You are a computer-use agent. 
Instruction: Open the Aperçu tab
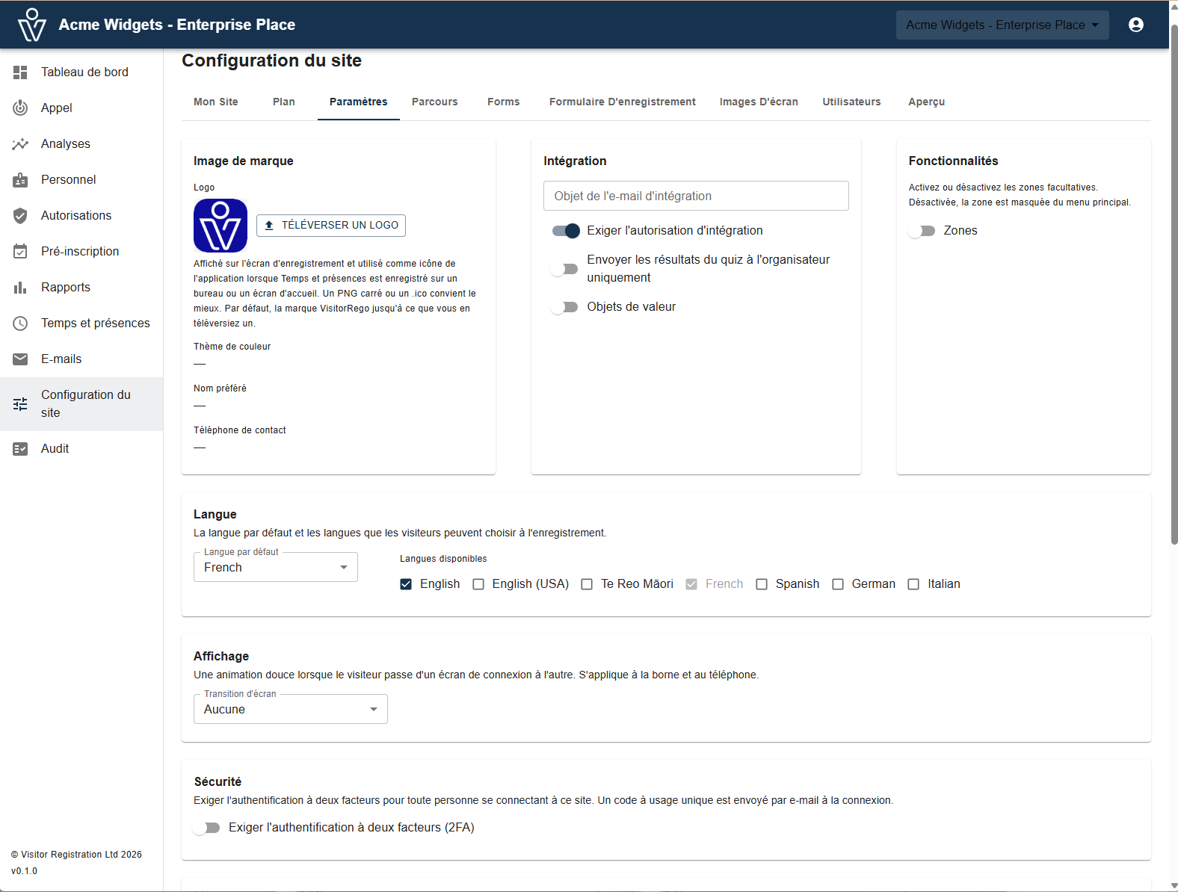(x=927, y=102)
